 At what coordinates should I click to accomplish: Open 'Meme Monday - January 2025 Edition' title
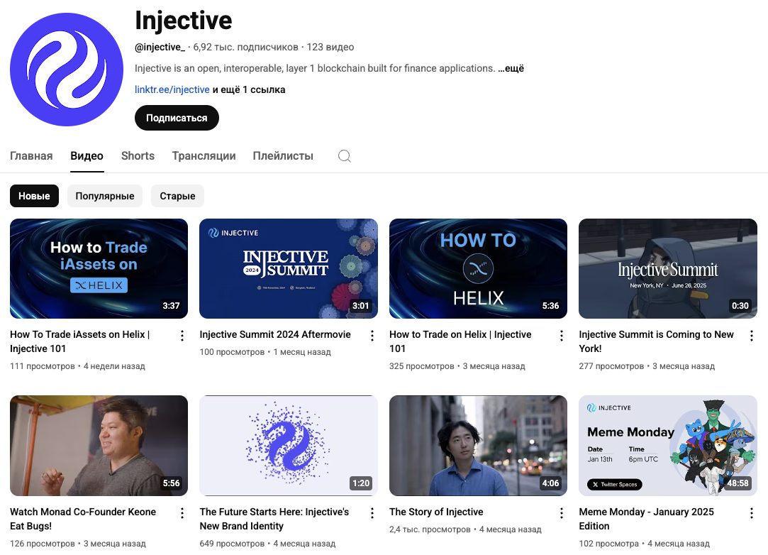pos(647,519)
